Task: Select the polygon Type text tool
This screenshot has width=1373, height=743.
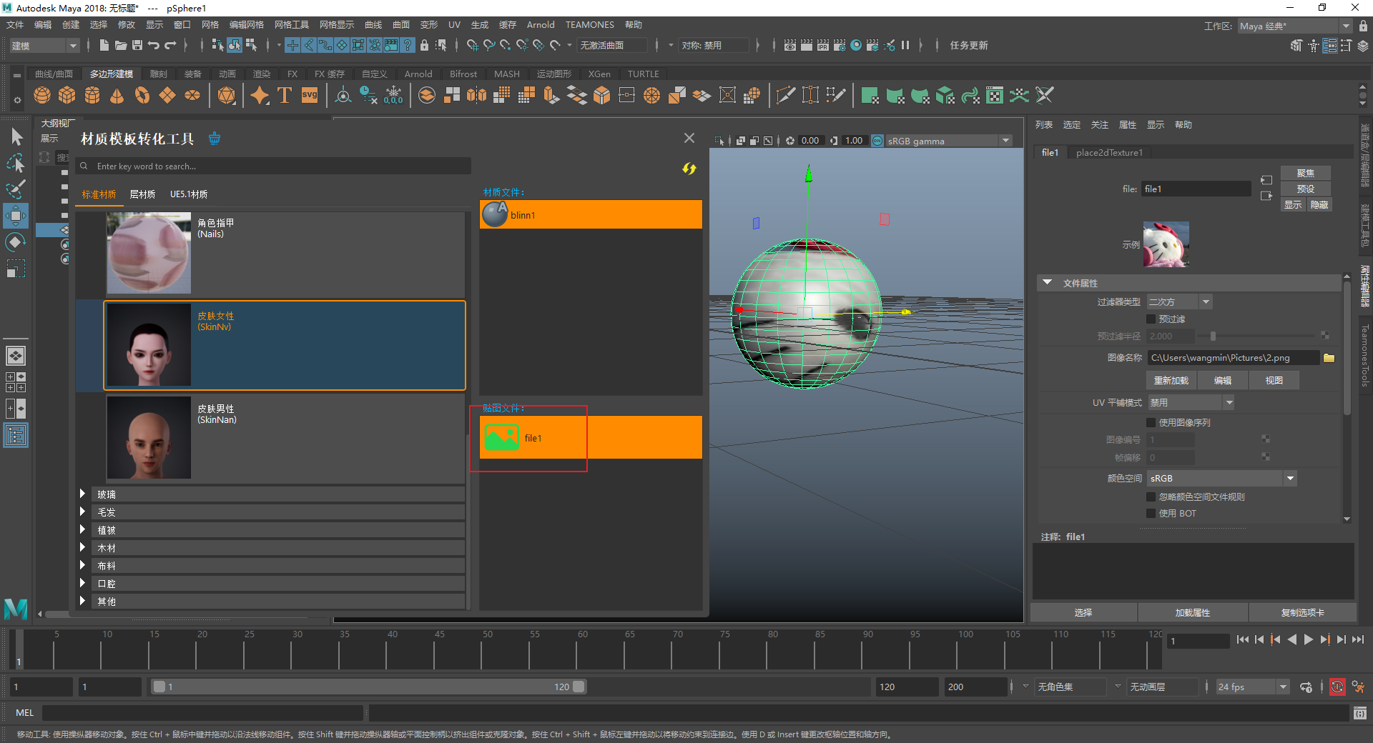Action: point(285,95)
